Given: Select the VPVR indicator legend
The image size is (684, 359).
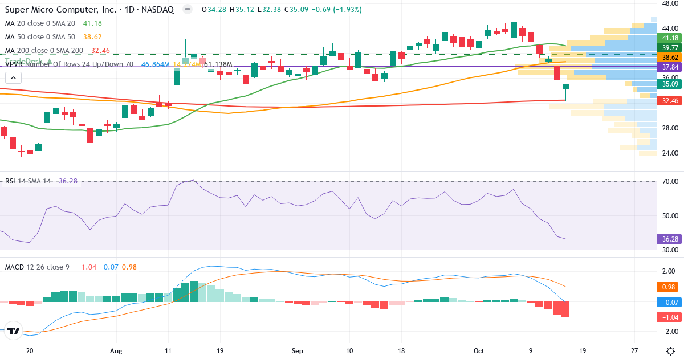Looking at the screenshot, I should 69,64.
